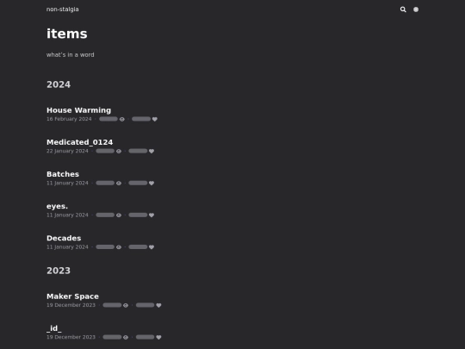Image resolution: width=465 pixels, height=349 pixels.
Task: Open the Batches post
Action: (63, 174)
